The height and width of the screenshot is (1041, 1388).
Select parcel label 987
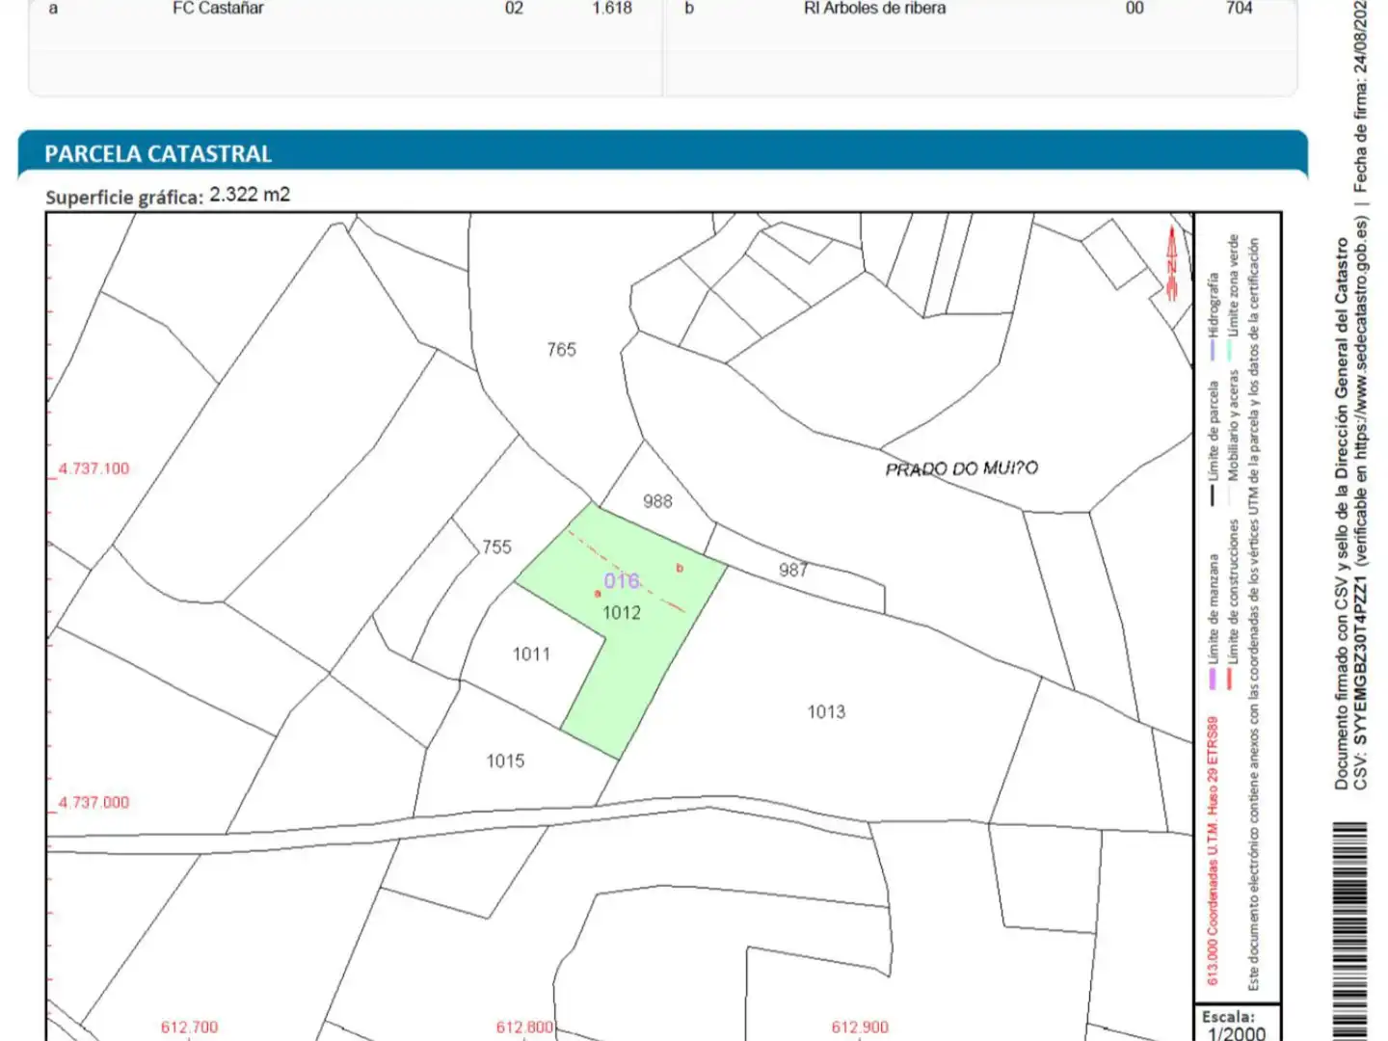793,570
